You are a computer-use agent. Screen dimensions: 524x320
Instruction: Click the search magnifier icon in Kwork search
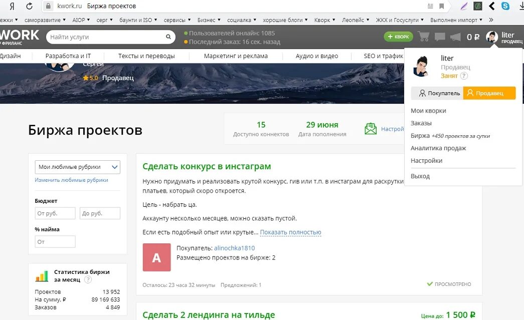tap(168, 37)
